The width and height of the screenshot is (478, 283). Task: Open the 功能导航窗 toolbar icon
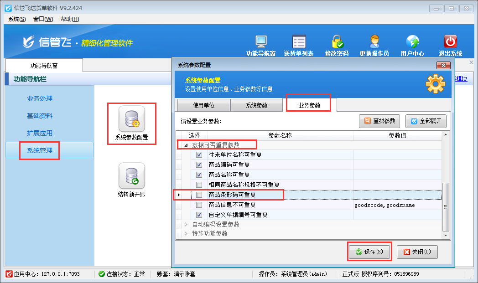261,42
